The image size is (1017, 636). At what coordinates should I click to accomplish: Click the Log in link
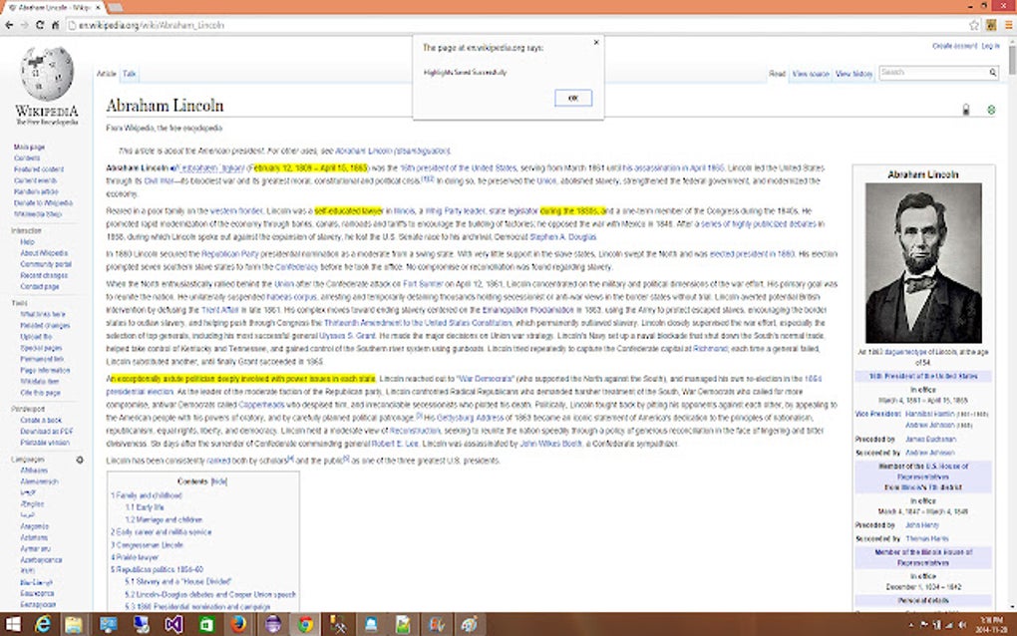click(990, 46)
